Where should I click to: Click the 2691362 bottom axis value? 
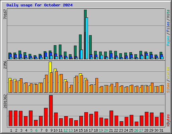(x=5, y=102)
